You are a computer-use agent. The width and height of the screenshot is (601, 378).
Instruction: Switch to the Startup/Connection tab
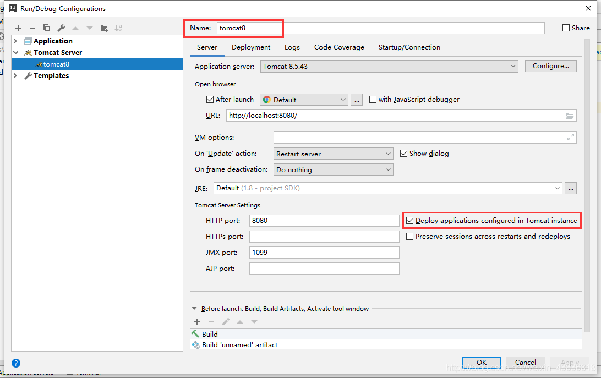(x=409, y=47)
